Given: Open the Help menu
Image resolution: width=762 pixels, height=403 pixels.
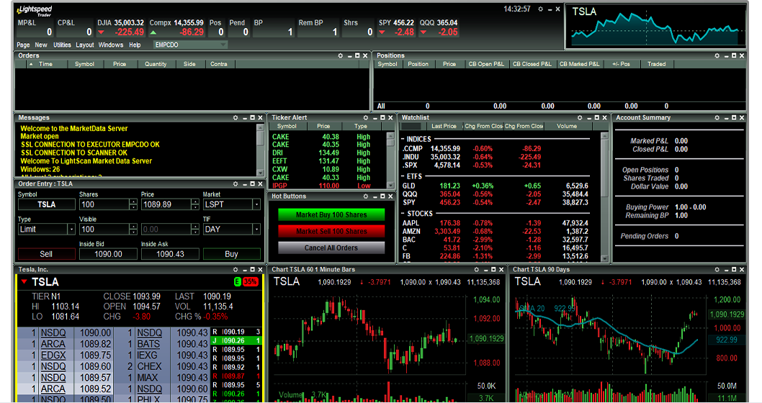Looking at the screenshot, I should click(x=135, y=45).
